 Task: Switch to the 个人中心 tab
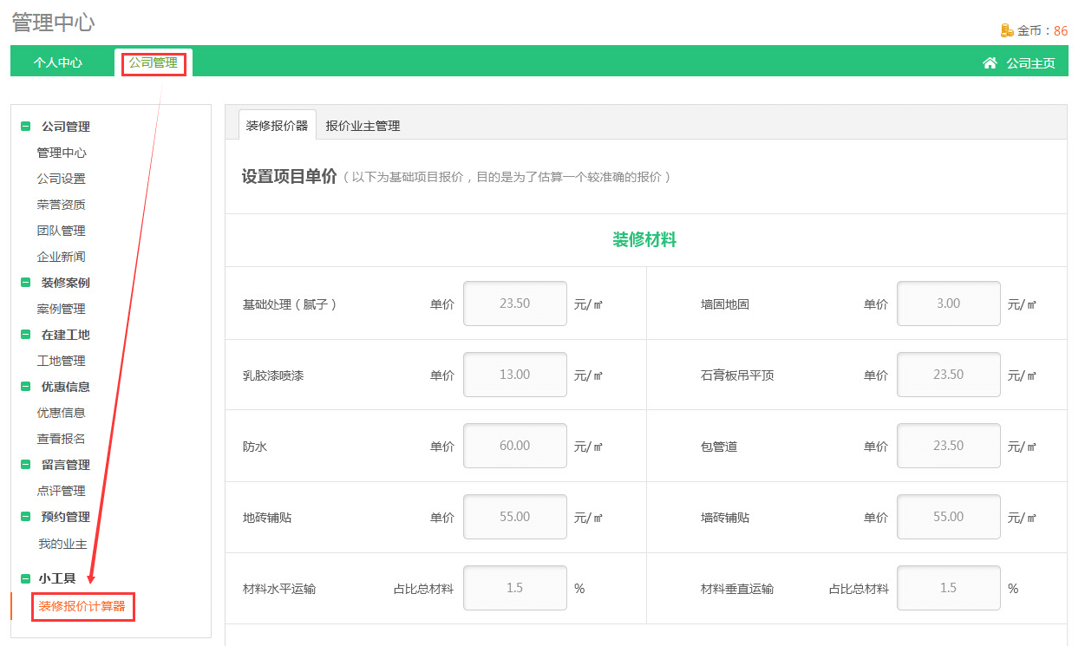58,62
